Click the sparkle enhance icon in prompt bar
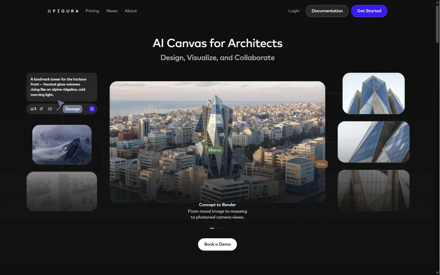The height and width of the screenshot is (275, 440). pyautogui.click(x=41, y=109)
